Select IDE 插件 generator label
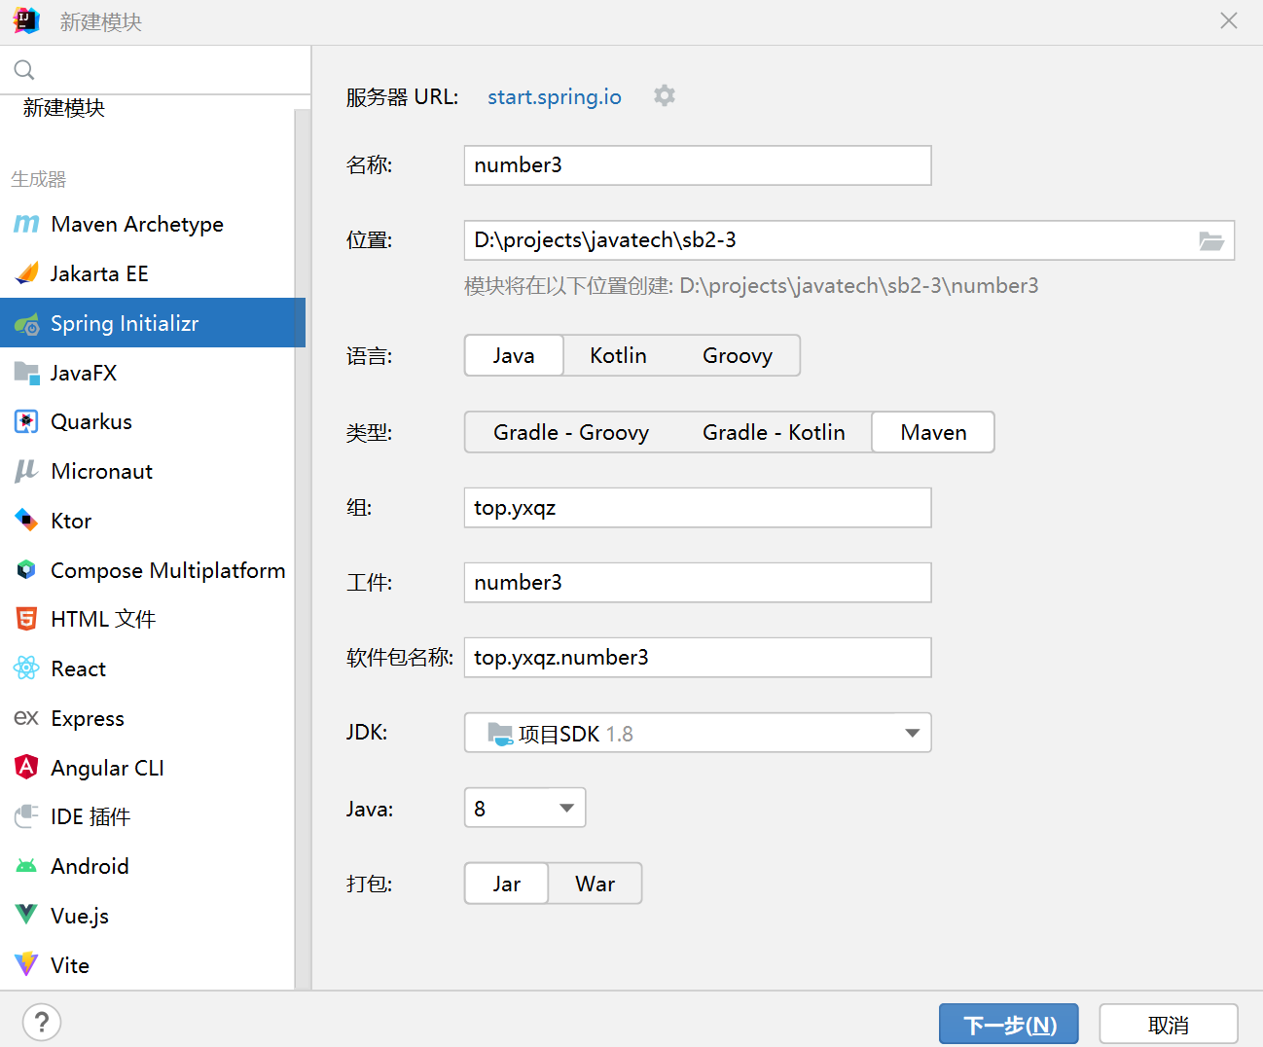This screenshot has height=1047, width=1263. 90,816
